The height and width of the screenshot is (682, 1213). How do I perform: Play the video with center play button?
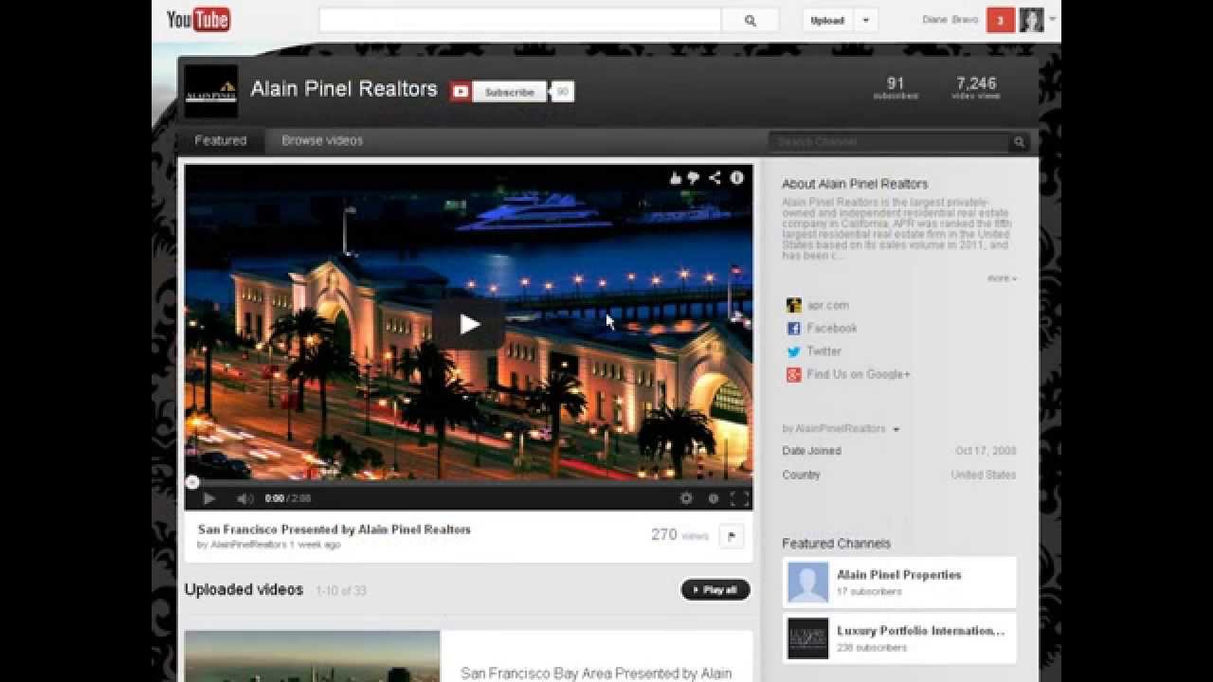(469, 324)
